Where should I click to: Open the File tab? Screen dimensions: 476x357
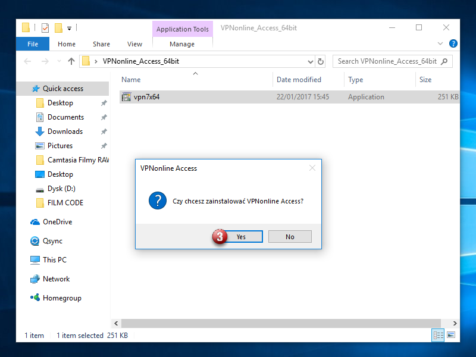pos(33,44)
